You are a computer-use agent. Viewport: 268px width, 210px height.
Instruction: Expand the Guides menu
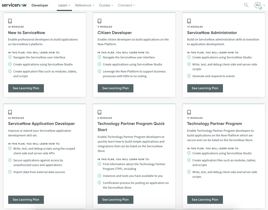click(106, 5)
